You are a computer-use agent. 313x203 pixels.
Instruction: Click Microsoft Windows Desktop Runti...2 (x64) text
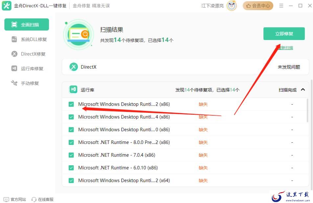(x=124, y=180)
